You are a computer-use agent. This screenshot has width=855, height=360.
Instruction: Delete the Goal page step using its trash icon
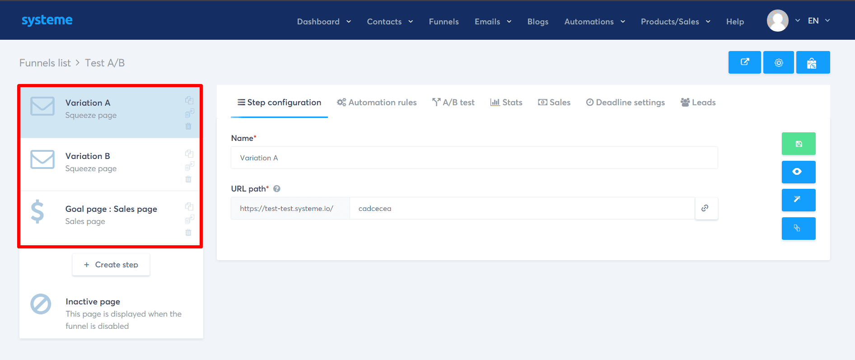pyautogui.click(x=188, y=233)
